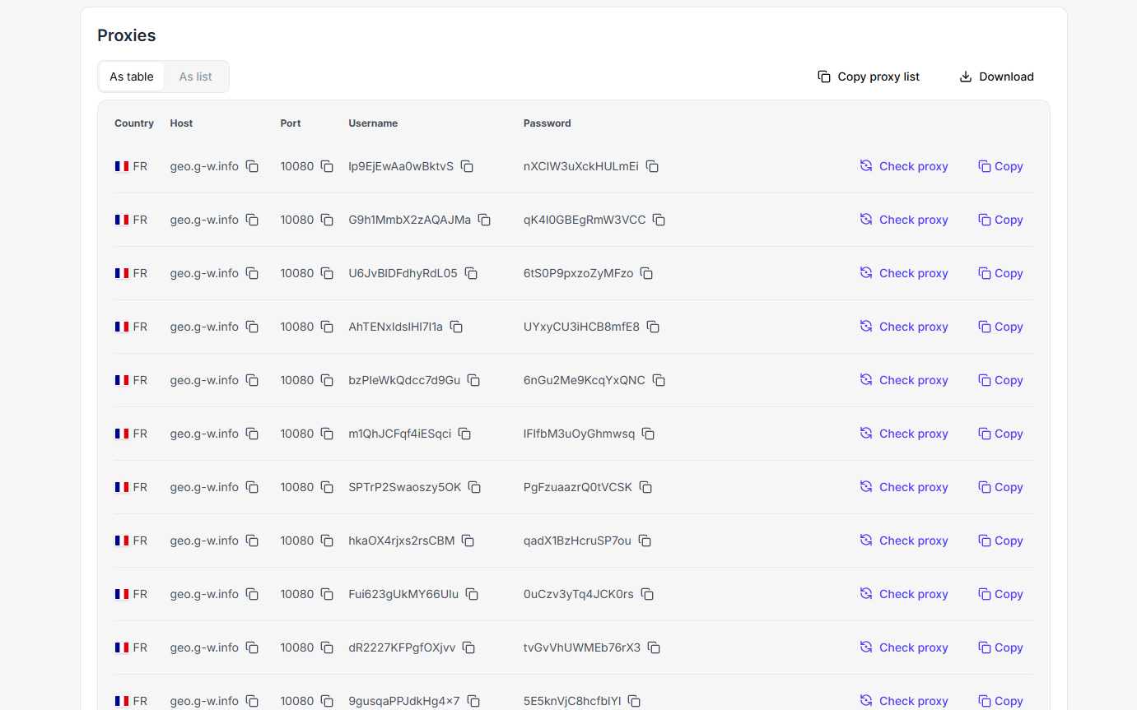Check proxy for username SPTrP2Swaoszy5OK

(904, 487)
